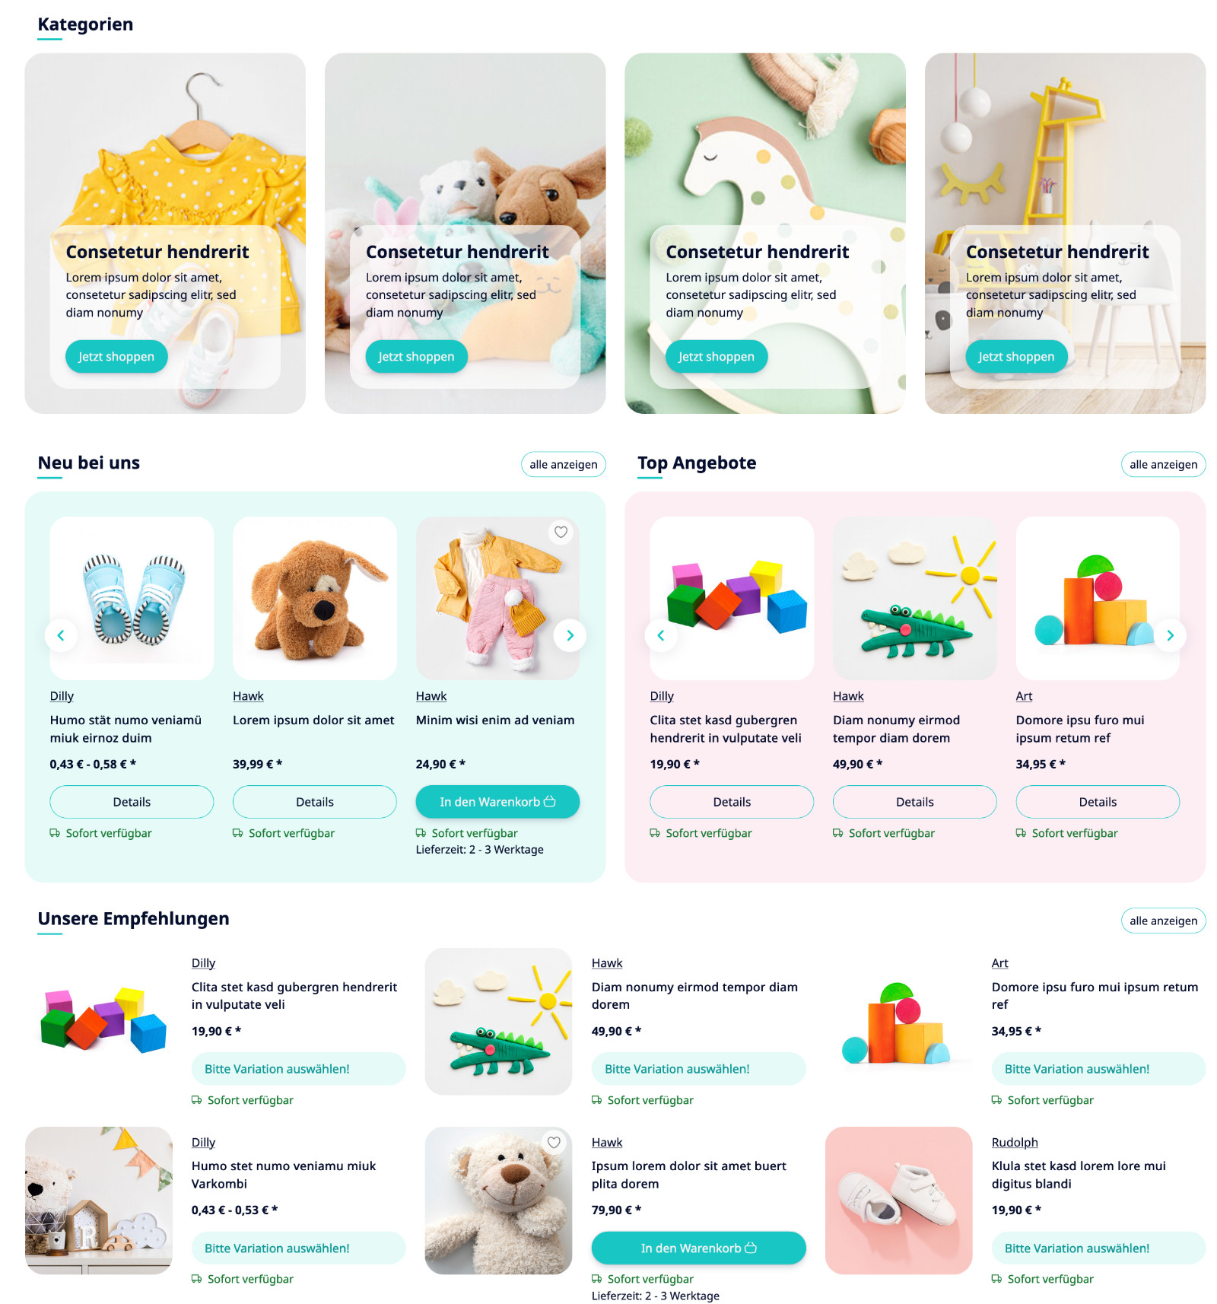Click Jetzt shoppen on the giraffe shelf category
The image size is (1217, 1304).
tap(1016, 357)
